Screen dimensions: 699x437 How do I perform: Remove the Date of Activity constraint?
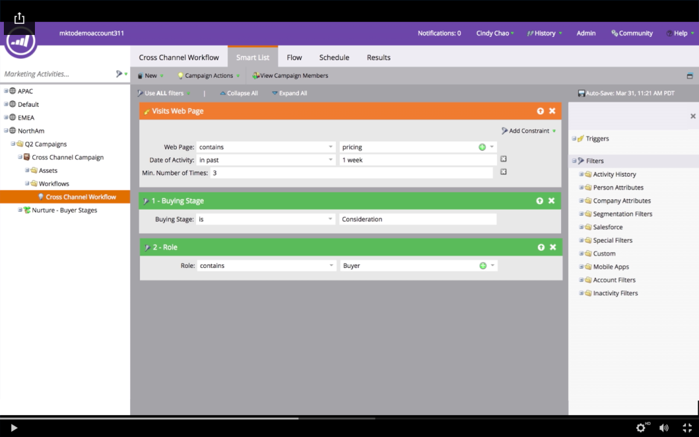[504, 159]
